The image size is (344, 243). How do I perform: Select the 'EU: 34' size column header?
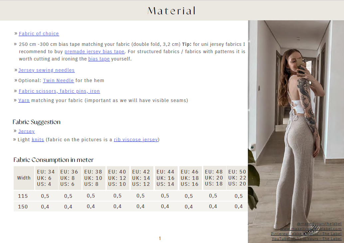coord(46,178)
